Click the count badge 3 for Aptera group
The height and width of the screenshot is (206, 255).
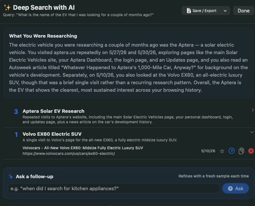pos(16,112)
